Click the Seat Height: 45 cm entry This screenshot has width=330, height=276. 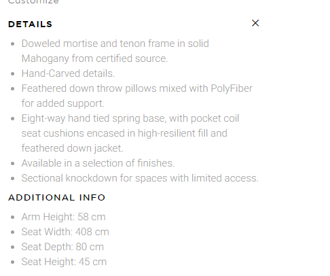click(64, 262)
